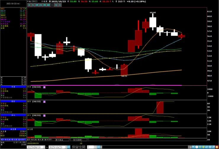Click the red alert bell icon
The height and width of the screenshot is (149, 219).
click(x=217, y=147)
